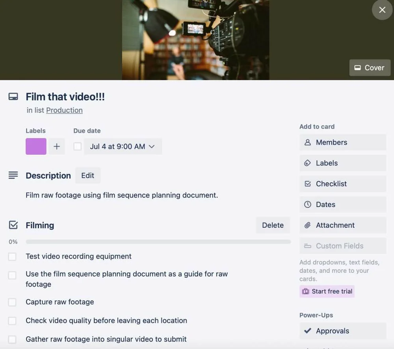
Task: Click the Filming checklist icon
Action: click(x=13, y=225)
